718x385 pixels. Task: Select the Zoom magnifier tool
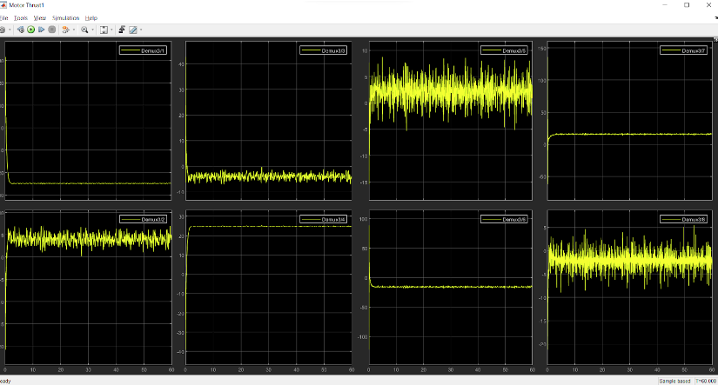click(x=84, y=29)
